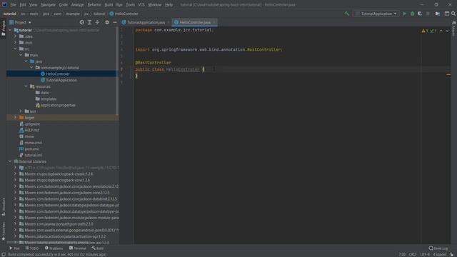Expand the target folder

pyautogui.click(x=16, y=117)
